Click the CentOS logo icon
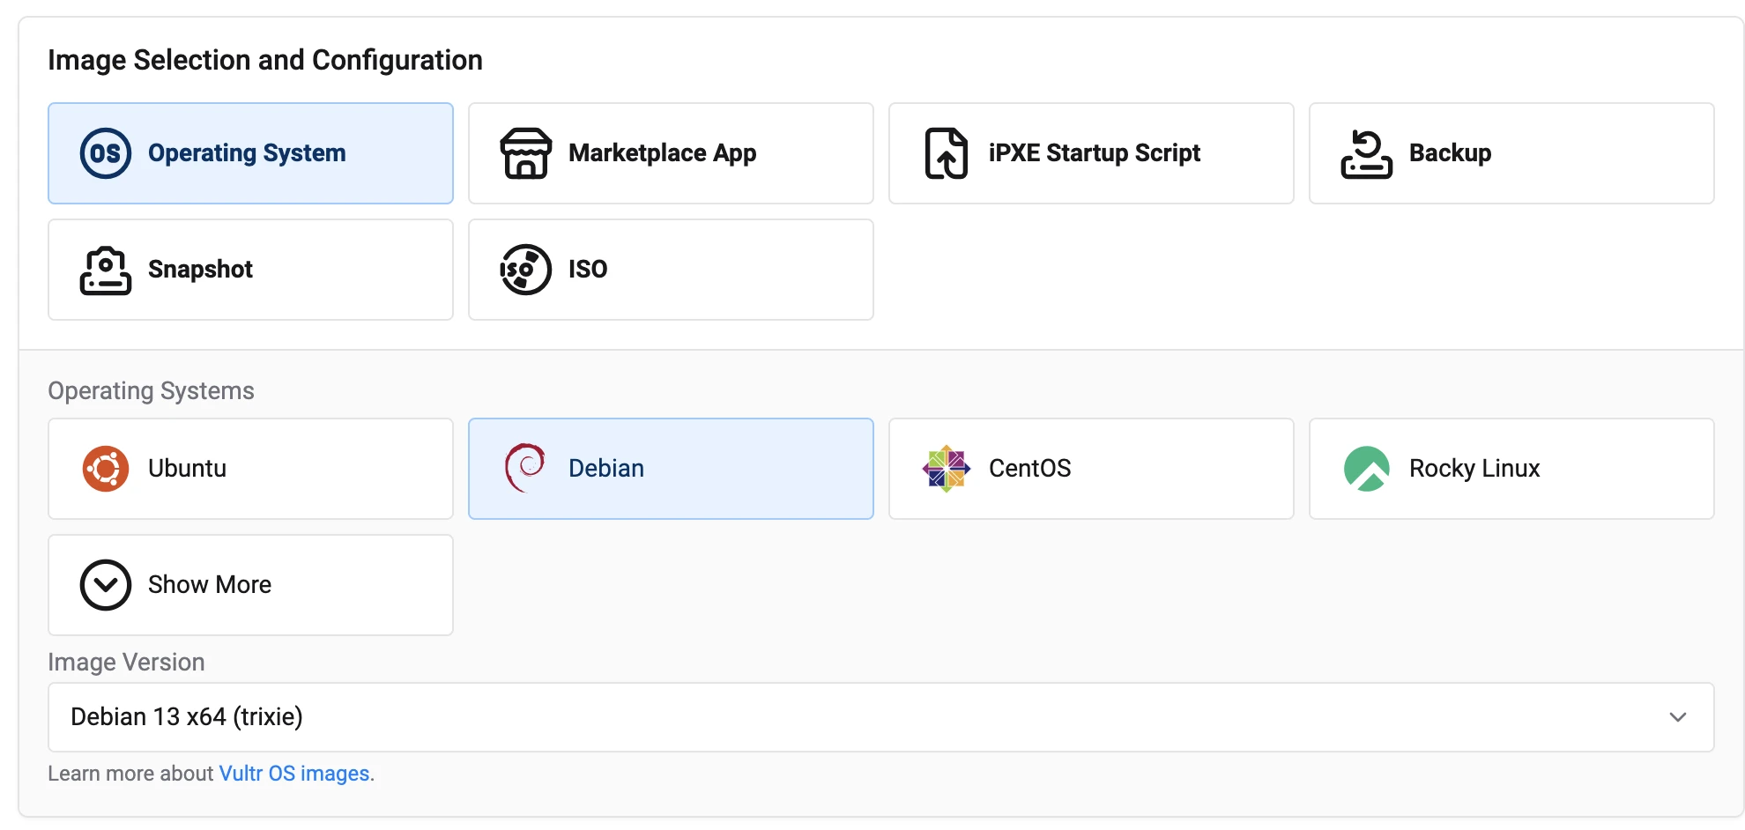The width and height of the screenshot is (1745, 830). [947, 469]
